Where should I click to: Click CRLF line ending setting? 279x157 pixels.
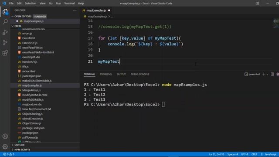point(254,154)
